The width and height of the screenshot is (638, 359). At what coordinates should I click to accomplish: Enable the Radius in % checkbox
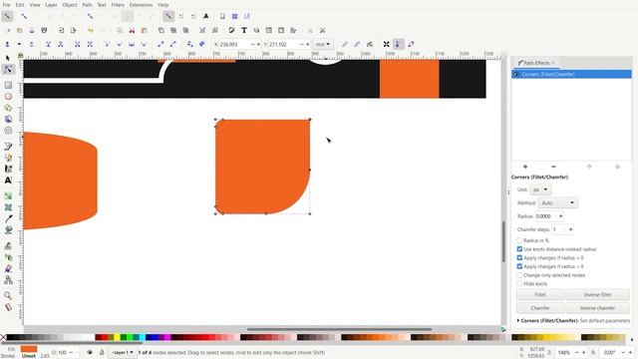519,240
